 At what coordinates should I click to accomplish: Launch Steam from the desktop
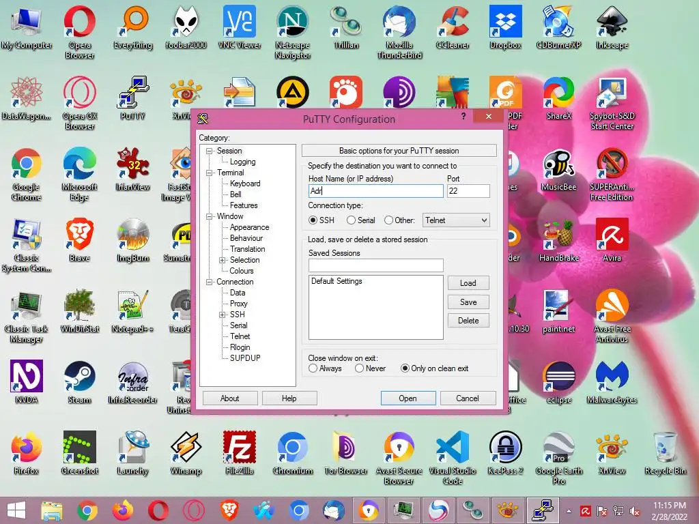[x=79, y=381]
